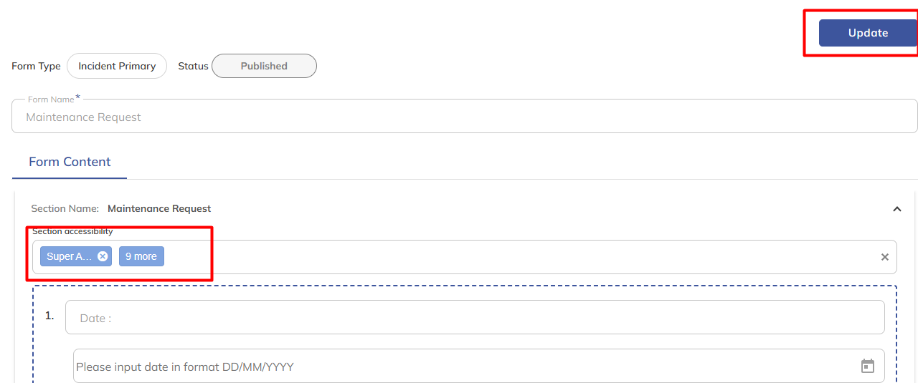Select the Super A... chip label
This screenshot has width=918, height=383.
tap(69, 256)
